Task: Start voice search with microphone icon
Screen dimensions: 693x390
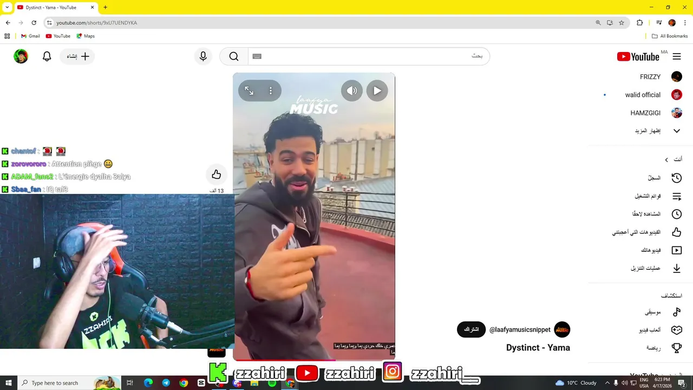Action: (203, 56)
